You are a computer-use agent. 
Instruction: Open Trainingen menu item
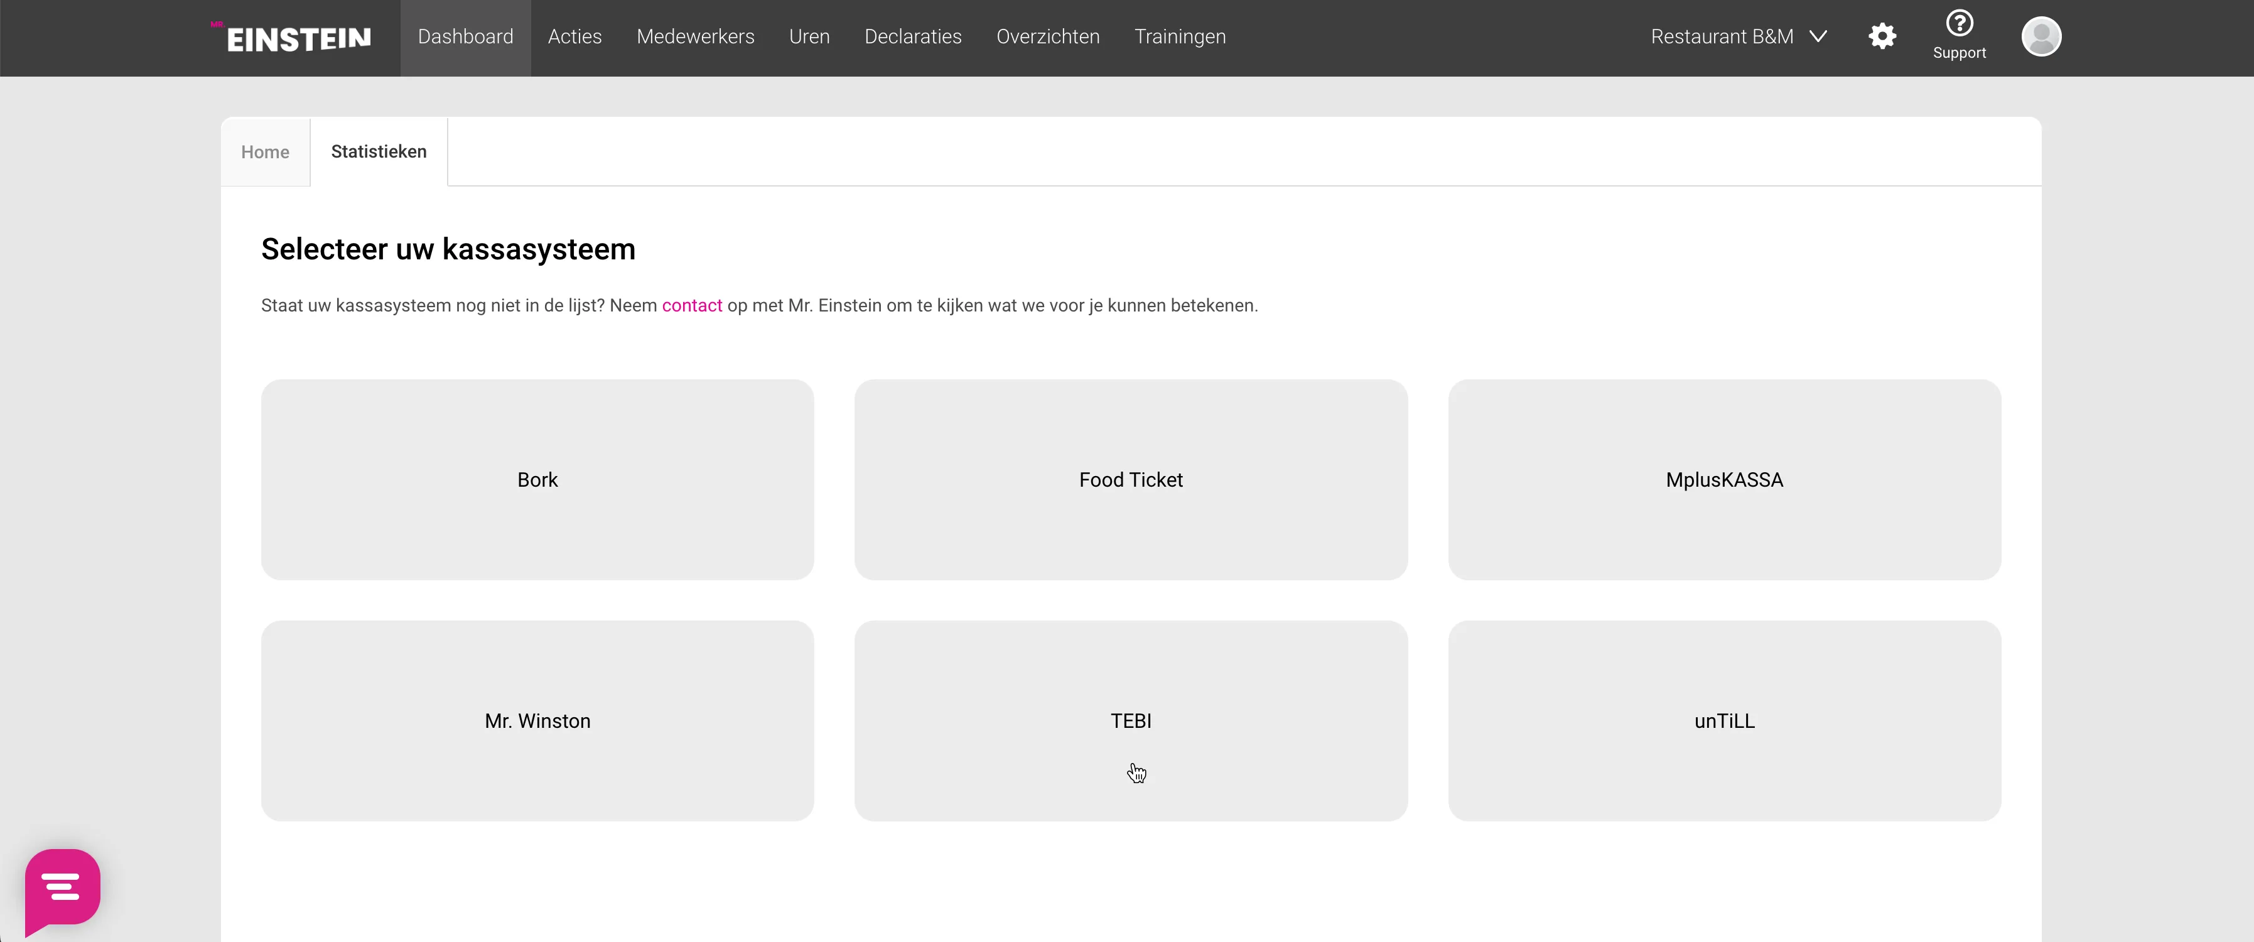1180,37
